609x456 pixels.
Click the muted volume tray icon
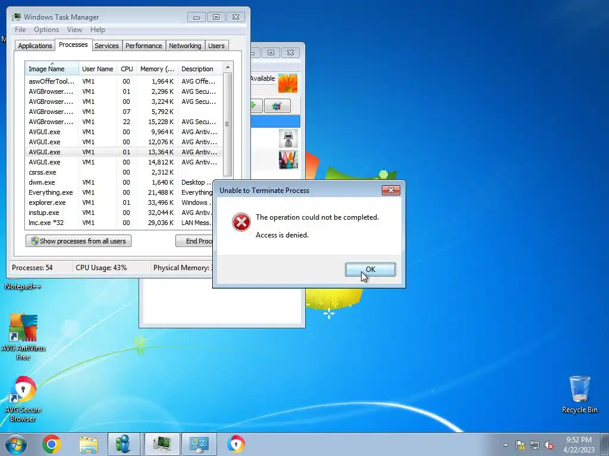click(549, 445)
